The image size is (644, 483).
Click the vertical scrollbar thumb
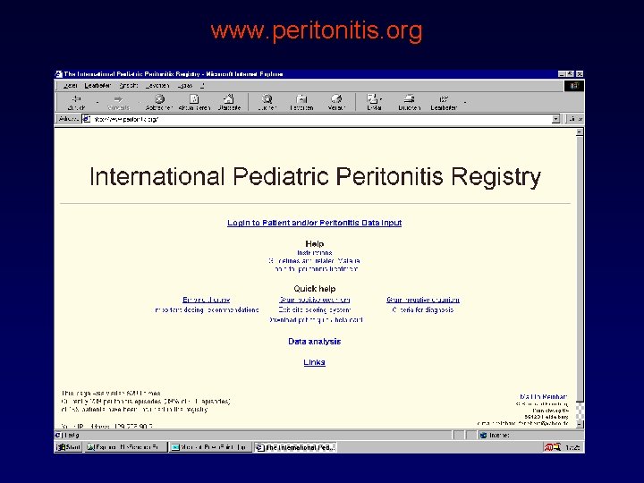pyautogui.click(x=580, y=269)
